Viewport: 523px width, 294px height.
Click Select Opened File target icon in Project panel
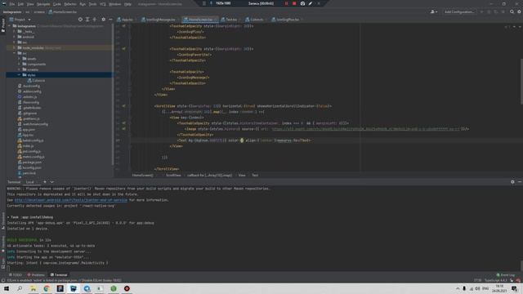coord(80,20)
